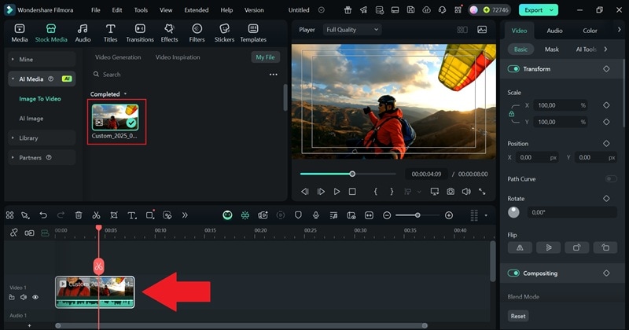This screenshot has height=330, width=629.
Task: Open the Filters tab
Action: [197, 33]
